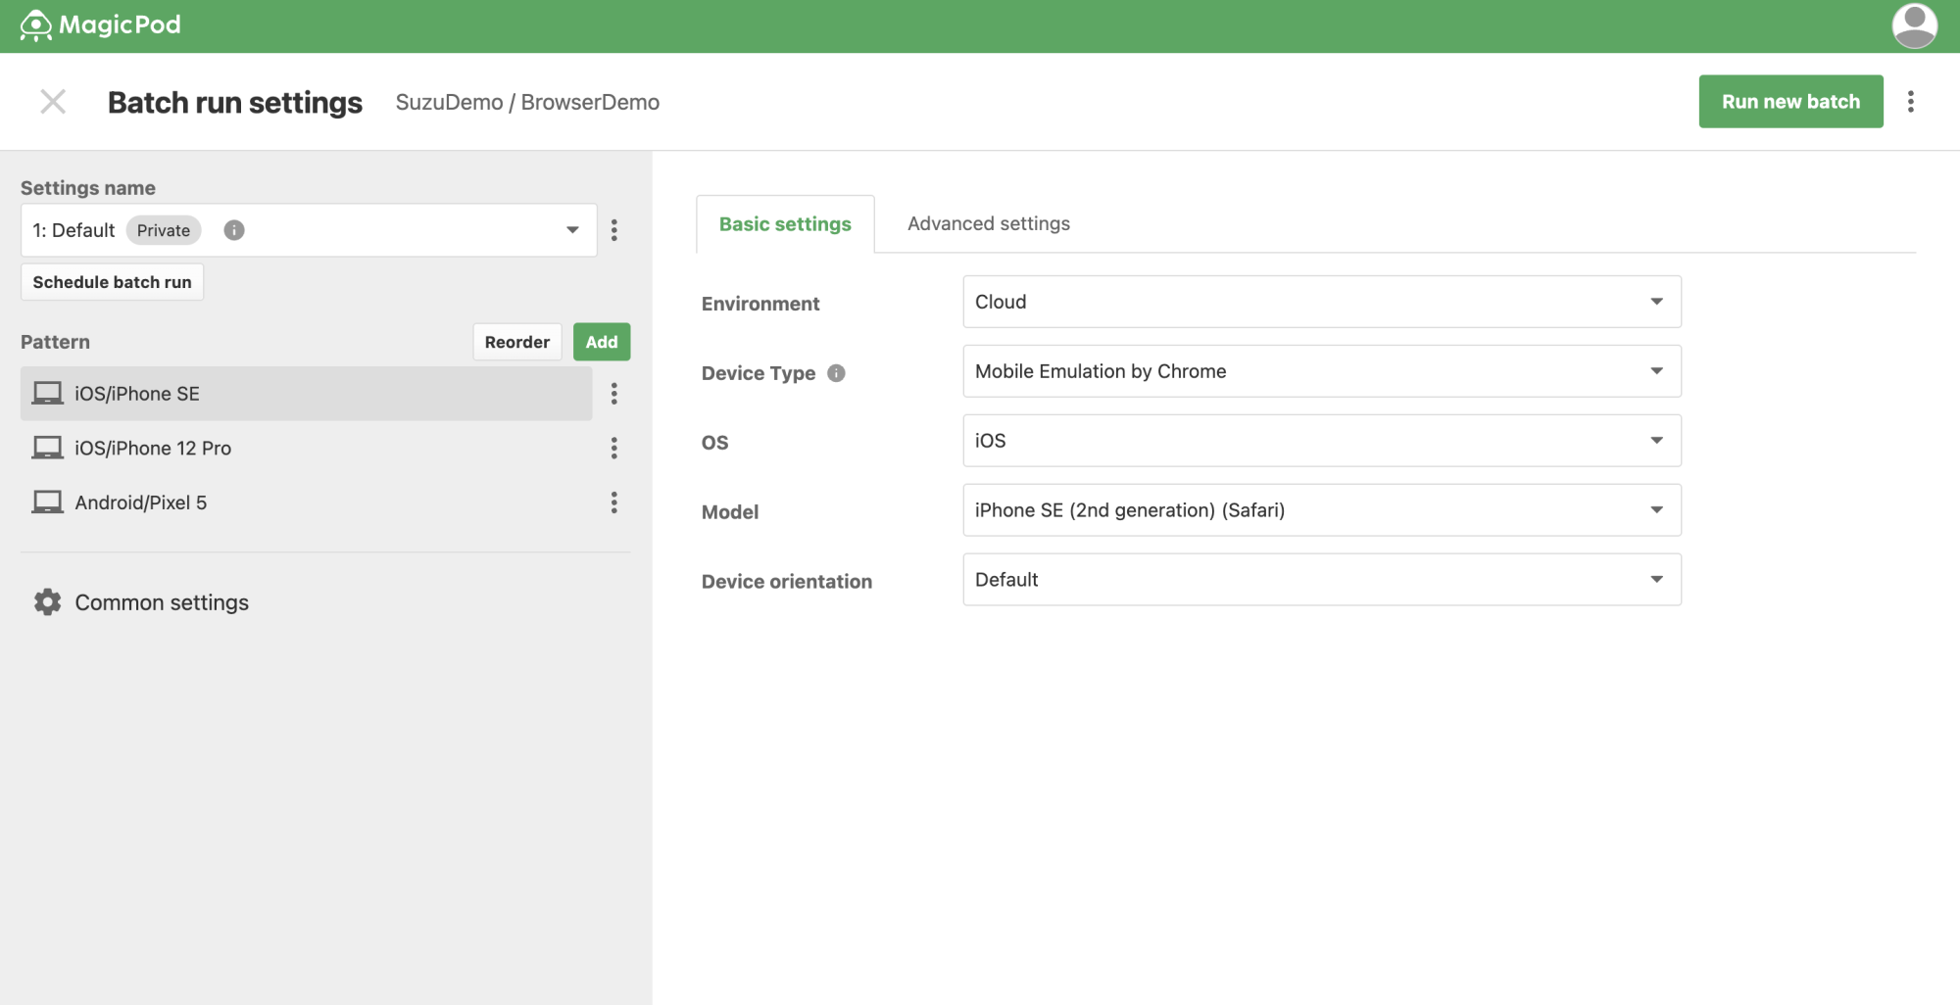Select the Android/Pixel 5 pattern
This screenshot has width=1960, height=1005.
pyautogui.click(x=141, y=502)
